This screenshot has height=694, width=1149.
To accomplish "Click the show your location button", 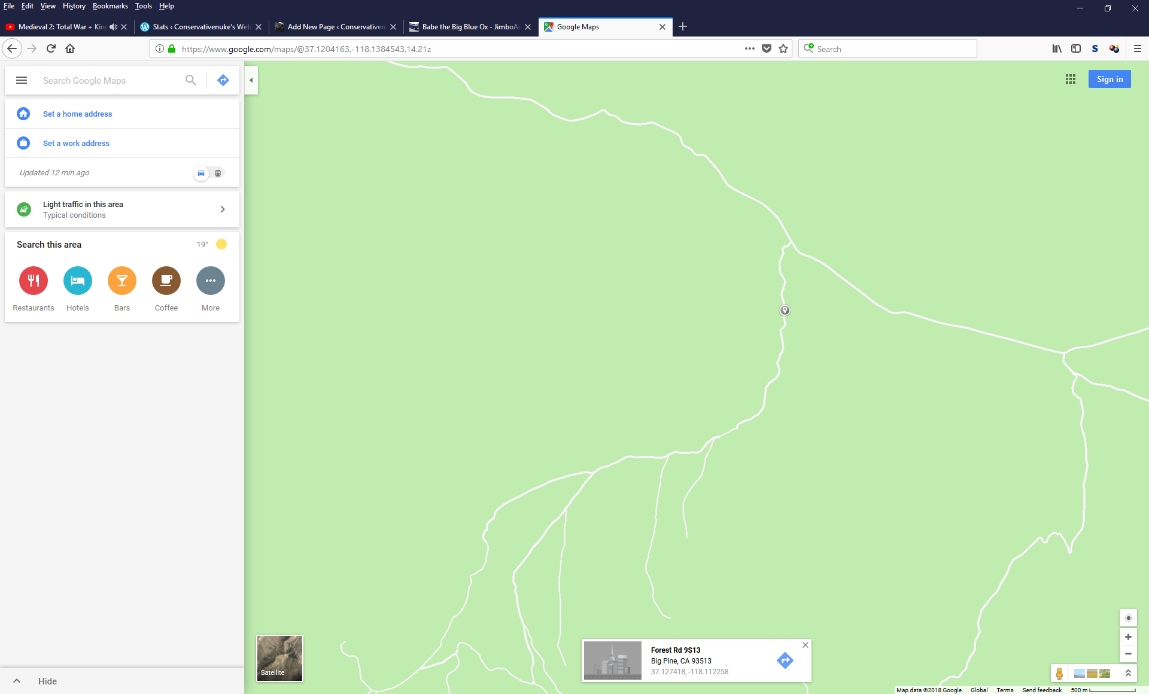I will pyautogui.click(x=1128, y=618).
